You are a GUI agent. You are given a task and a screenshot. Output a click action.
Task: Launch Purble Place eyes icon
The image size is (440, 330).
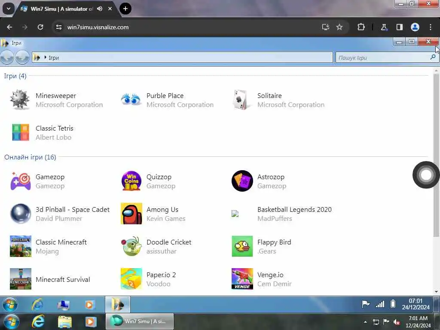pyautogui.click(x=131, y=100)
